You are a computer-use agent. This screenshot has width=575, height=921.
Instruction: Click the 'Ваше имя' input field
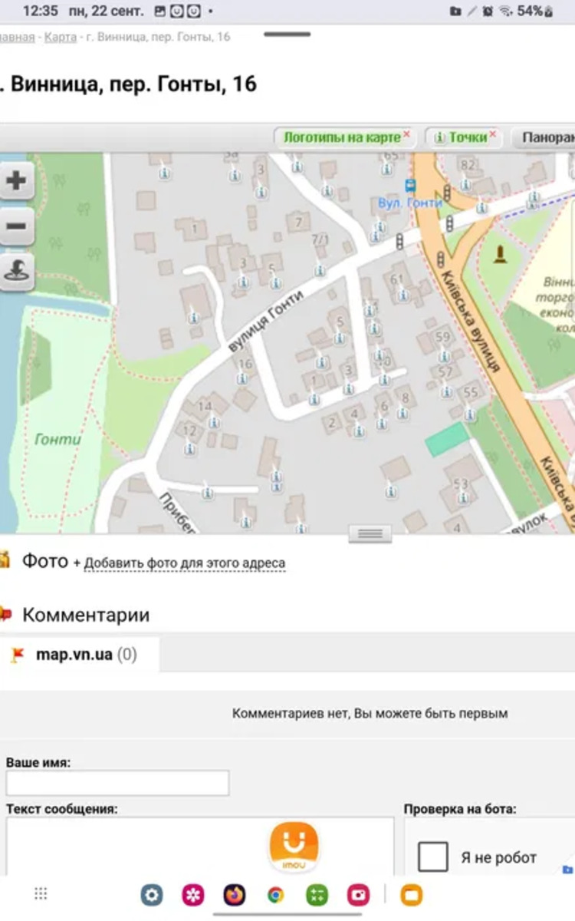click(117, 783)
